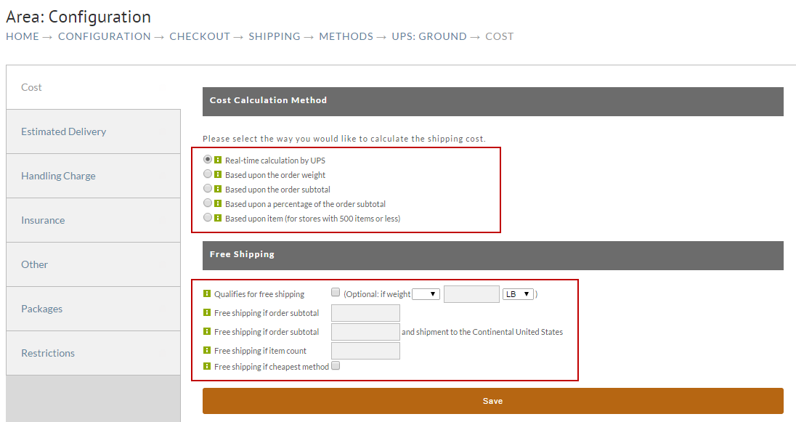Click the optional weight value input field
The height and width of the screenshot is (422, 796).
[471, 294]
